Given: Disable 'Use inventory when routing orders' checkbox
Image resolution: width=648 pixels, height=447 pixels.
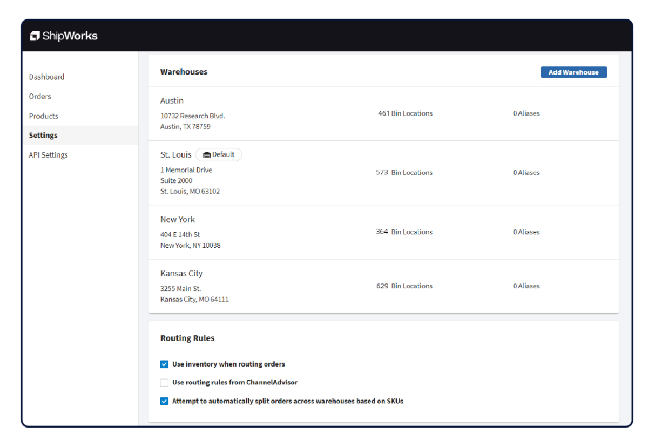Looking at the screenshot, I should [164, 364].
